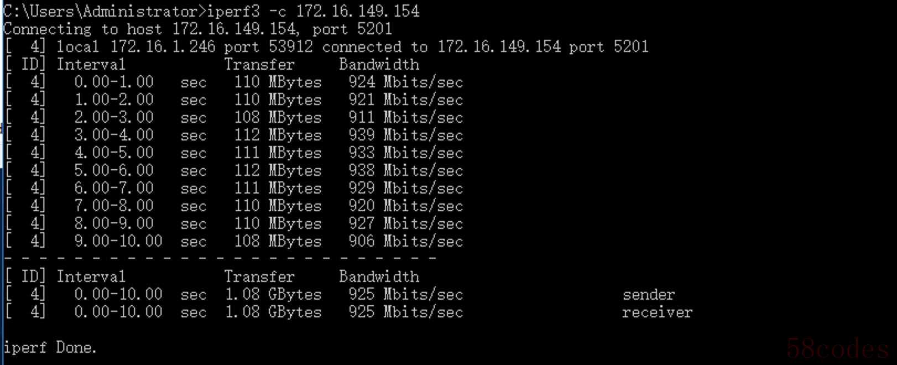Screen dimensions: 897x365
Task: Click the 929 Mbits/sec bandwidth value
Action: click(x=405, y=189)
